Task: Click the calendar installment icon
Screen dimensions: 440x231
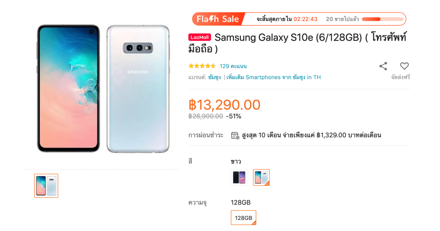Action: [x=234, y=135]
